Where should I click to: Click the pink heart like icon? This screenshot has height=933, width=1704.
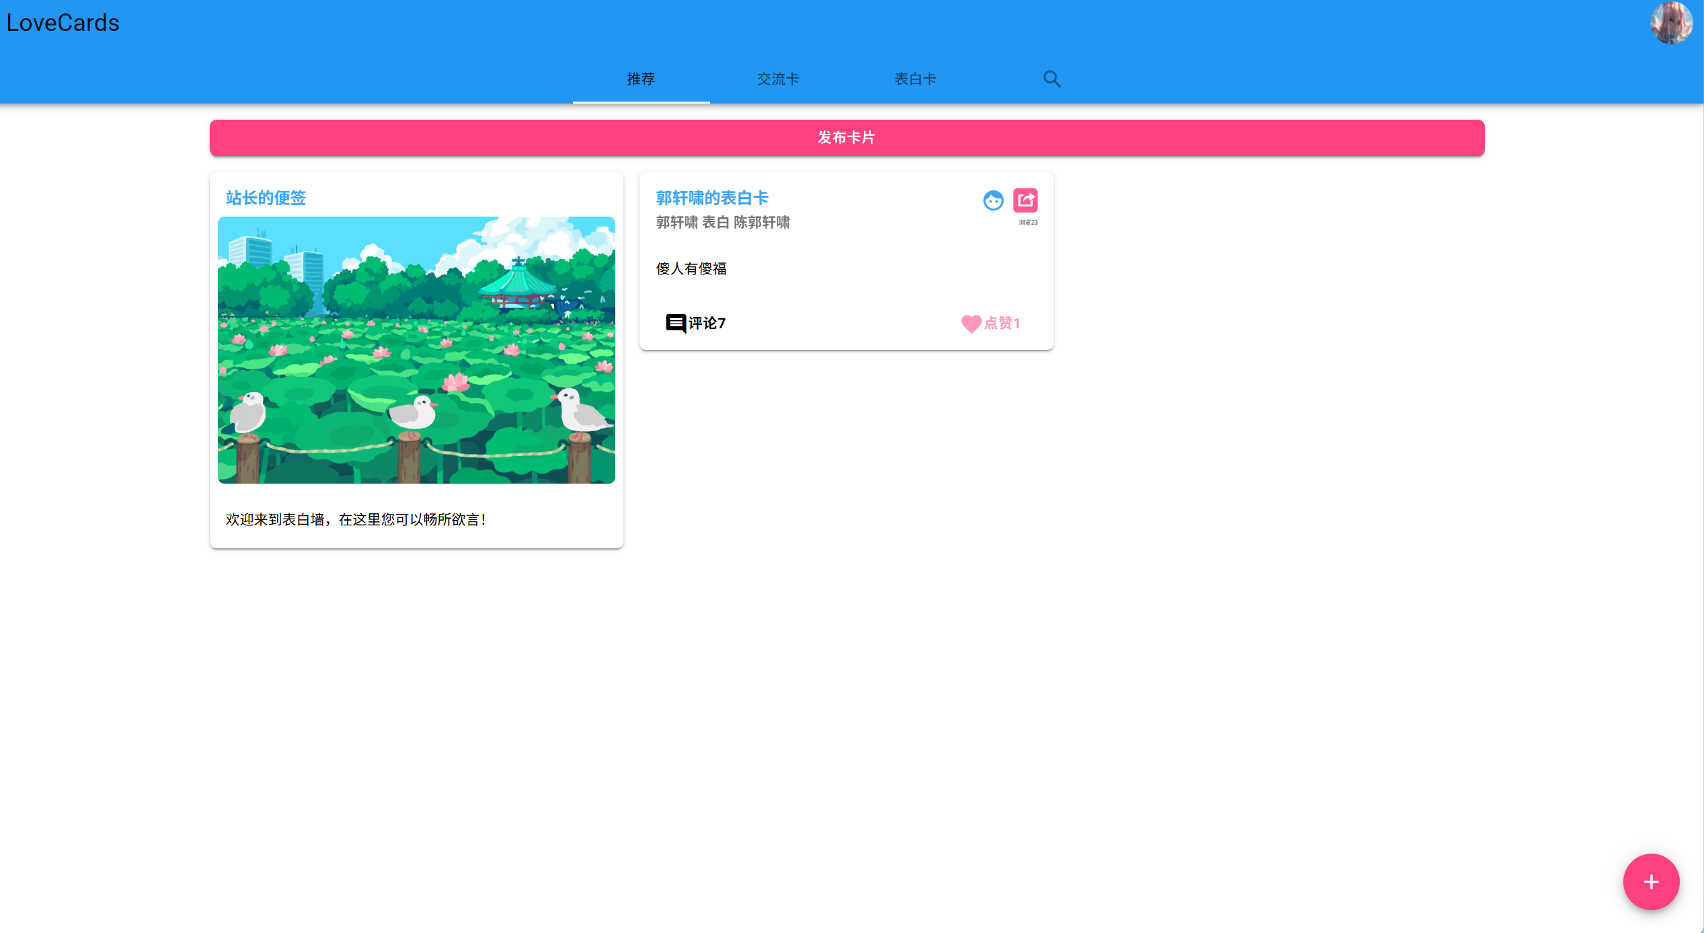click(970, 324)
